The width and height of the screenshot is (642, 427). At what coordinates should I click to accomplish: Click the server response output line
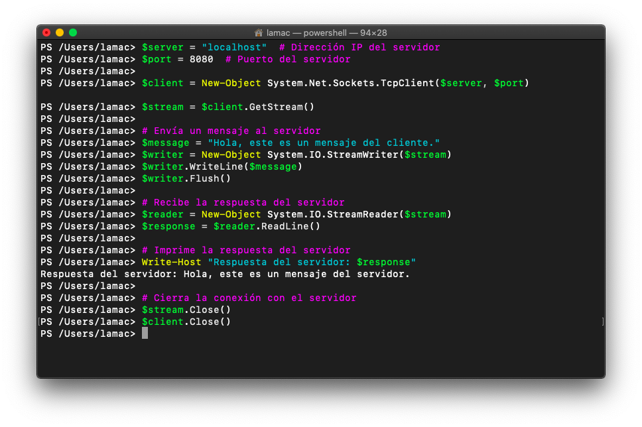(225, 274)
